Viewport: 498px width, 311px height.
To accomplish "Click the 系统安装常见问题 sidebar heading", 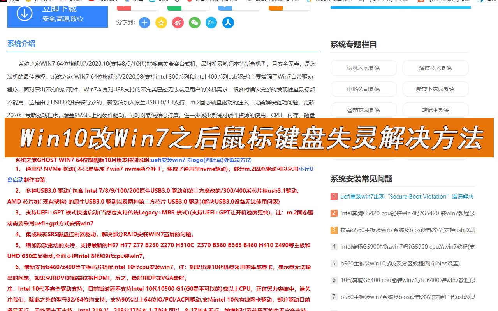I will (x=361, y=179).
